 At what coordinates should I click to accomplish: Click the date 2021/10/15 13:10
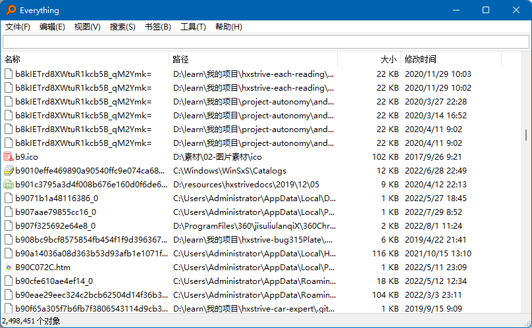(438, 254)
